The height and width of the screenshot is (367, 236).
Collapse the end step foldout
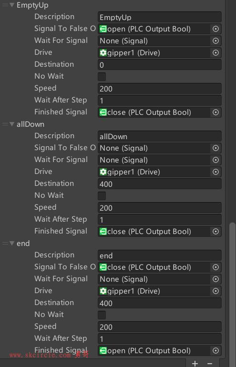[12, 243]
